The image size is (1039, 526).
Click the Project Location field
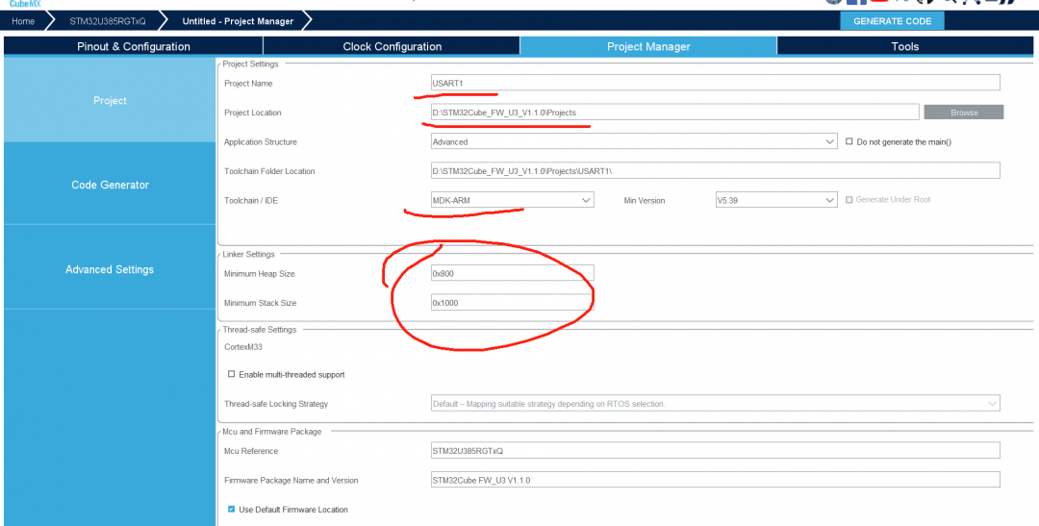[674, 112]
